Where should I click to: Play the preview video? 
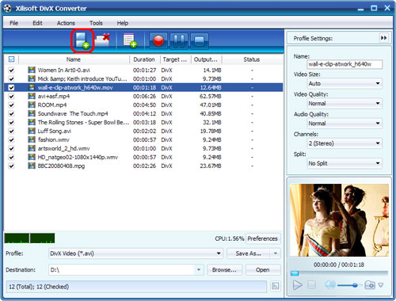tap(298, 285)
